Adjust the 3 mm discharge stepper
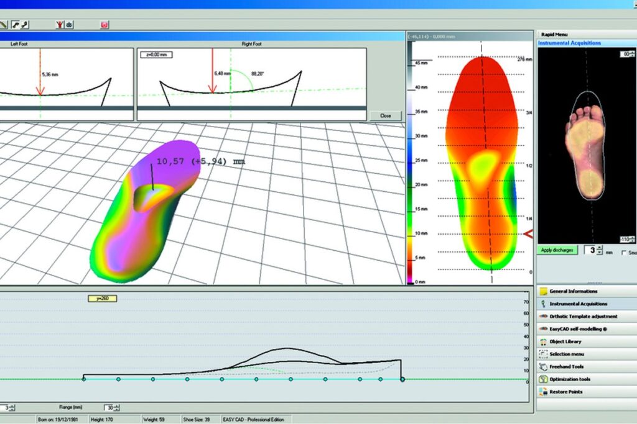The width and height of the screenshot is (637, 424). point(600,250)
